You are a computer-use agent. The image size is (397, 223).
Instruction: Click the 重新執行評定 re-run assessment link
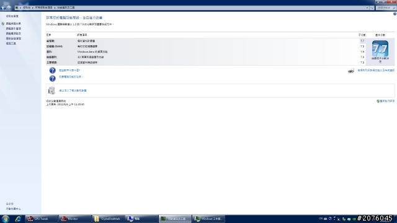(x=387, y=101)
